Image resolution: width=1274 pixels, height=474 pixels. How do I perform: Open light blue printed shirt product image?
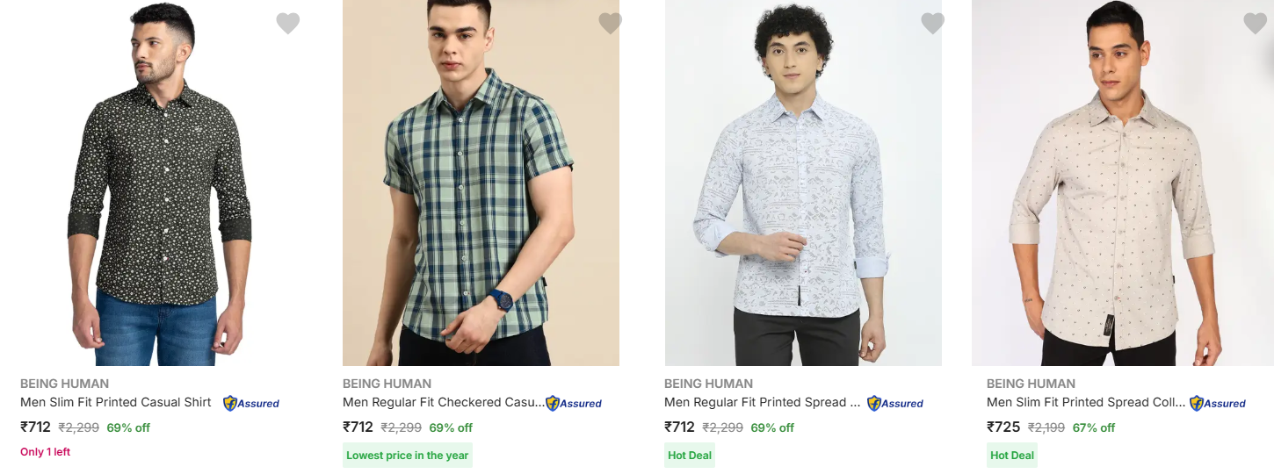tap(803, 184)
